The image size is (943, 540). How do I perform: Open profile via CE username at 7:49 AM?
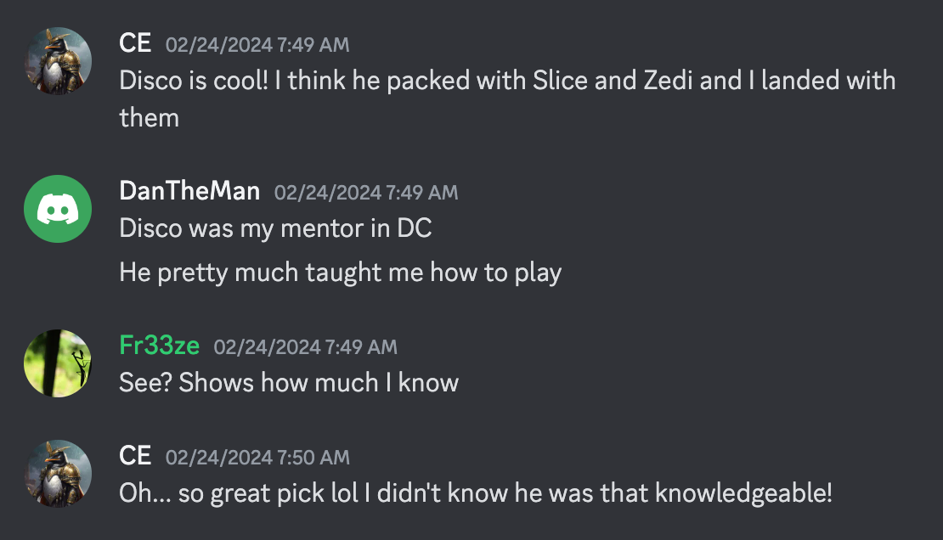click(135, 43)
